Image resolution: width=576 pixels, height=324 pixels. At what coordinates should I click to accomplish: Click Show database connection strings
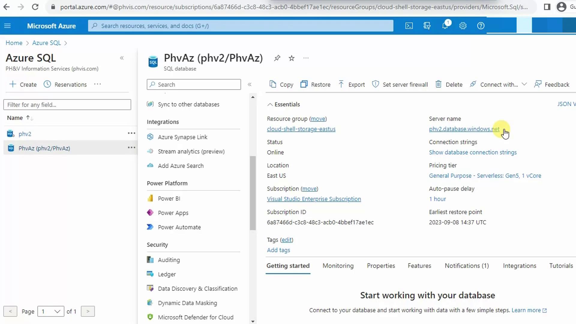click(472, 152)
